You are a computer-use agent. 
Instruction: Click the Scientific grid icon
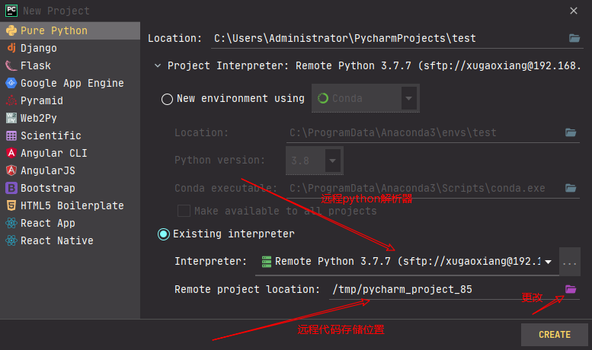click(11, 135)
